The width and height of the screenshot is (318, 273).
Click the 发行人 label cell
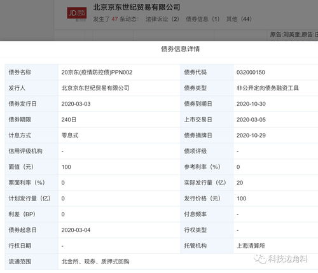(x=32, y=88)
